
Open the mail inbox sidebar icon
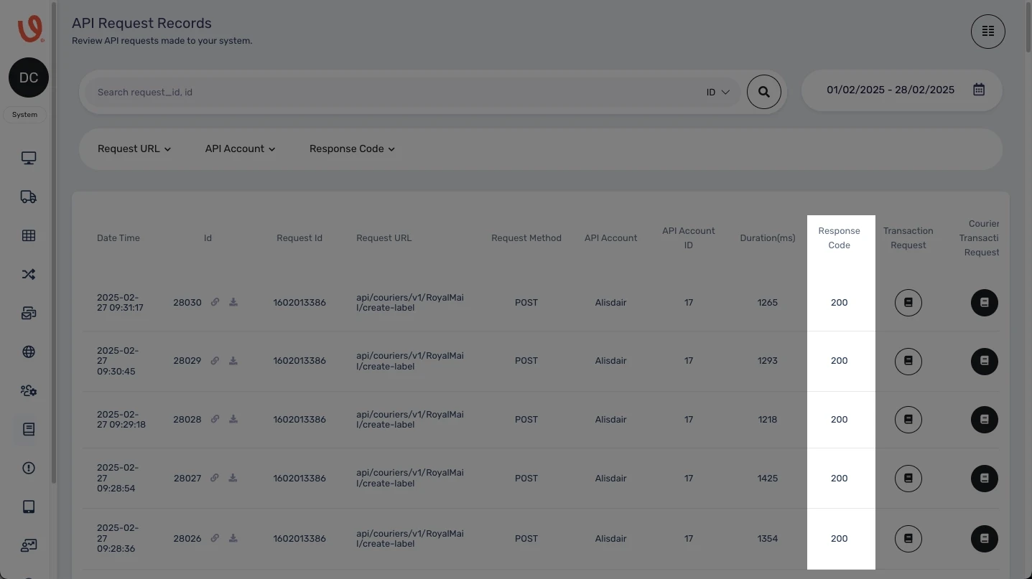(29, 313)
